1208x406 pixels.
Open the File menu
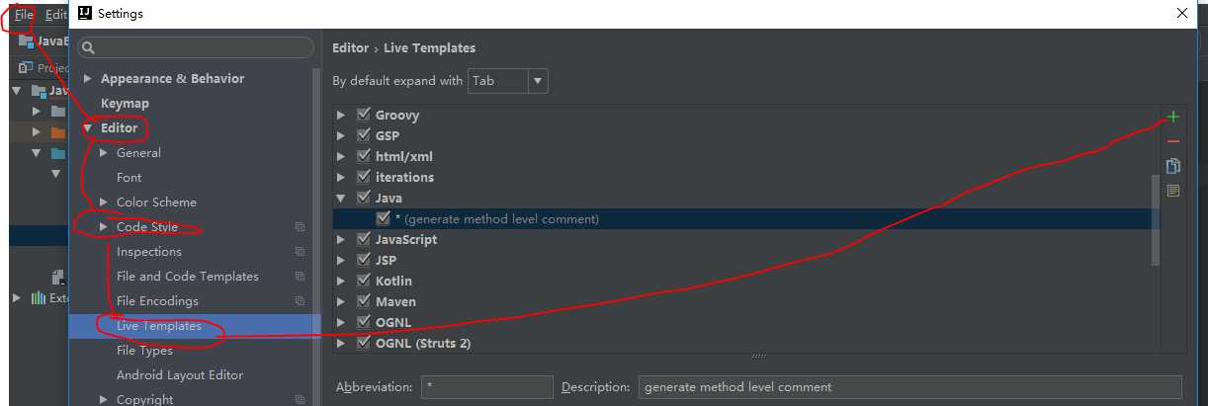point(24,15)
